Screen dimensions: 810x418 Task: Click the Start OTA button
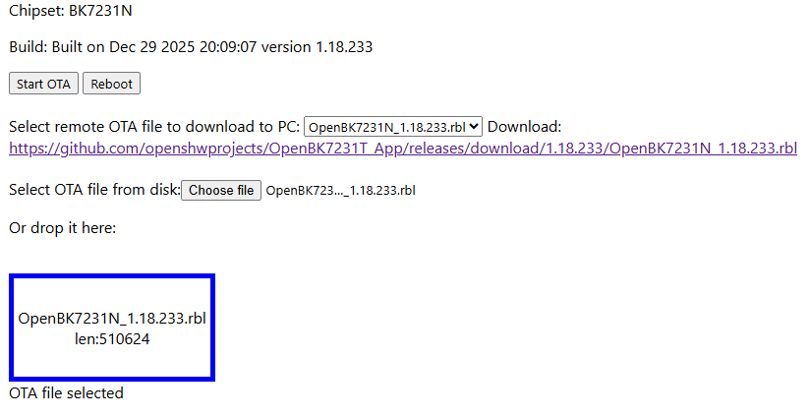pyautogui.click(x=43, y=84)
